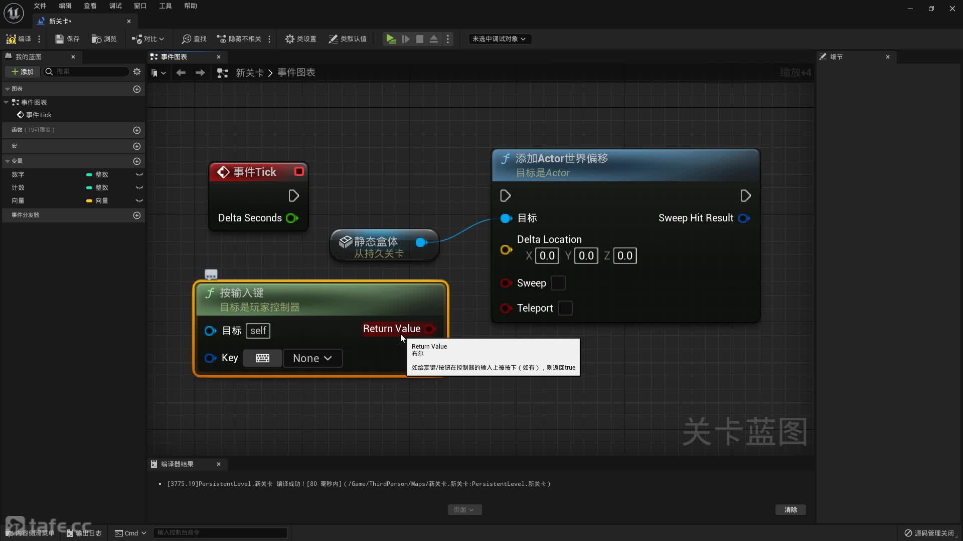Toggle visibility eye of 数字 variable
Viewport: 963px width, 541px height.
pyautogui.click(x=139, y=175)
